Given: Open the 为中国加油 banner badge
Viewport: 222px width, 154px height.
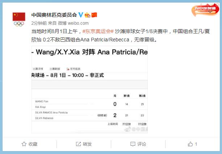Looking at the screenshot, I should [x=205, y=10].
